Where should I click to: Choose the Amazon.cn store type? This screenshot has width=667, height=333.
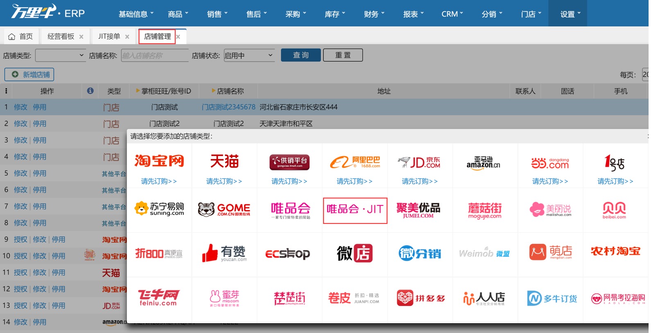click(x=483, y=163)
